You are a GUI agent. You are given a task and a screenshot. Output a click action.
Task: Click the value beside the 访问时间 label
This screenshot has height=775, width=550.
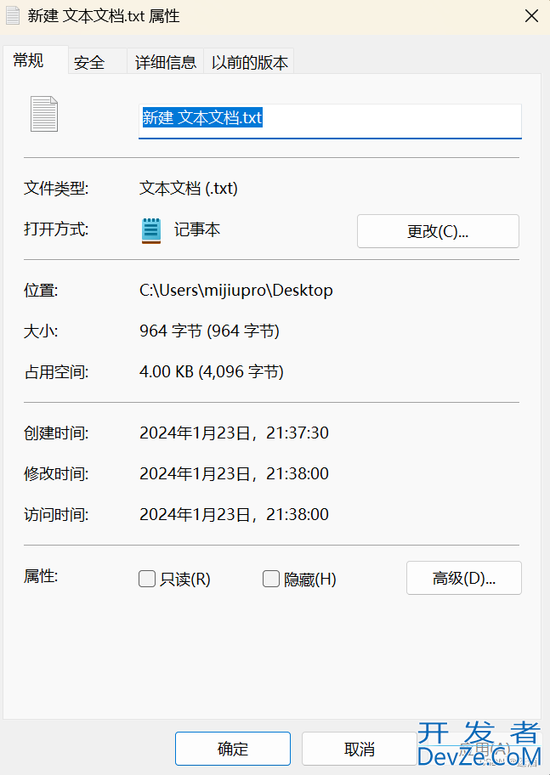(234, 514)
